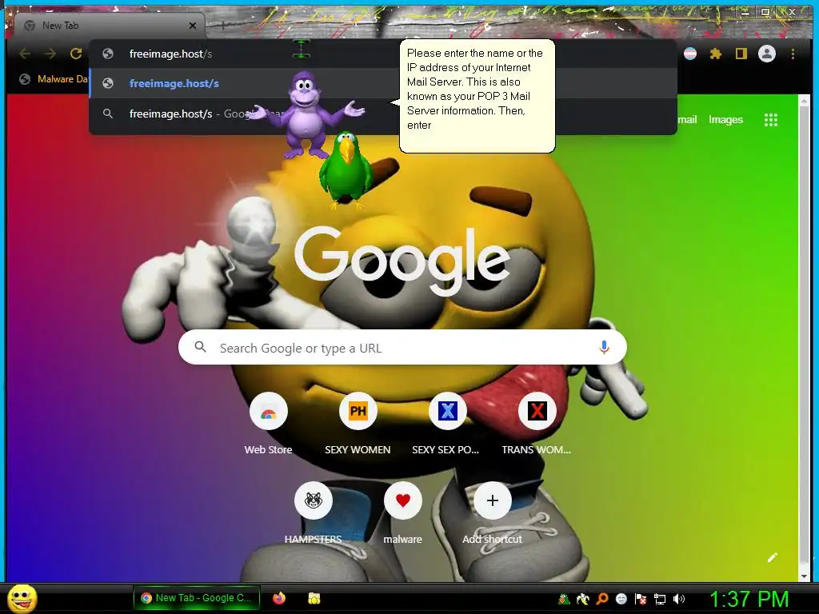Switch to the New Tab - Google Chrome taskbar button

[x=197, y=598]
